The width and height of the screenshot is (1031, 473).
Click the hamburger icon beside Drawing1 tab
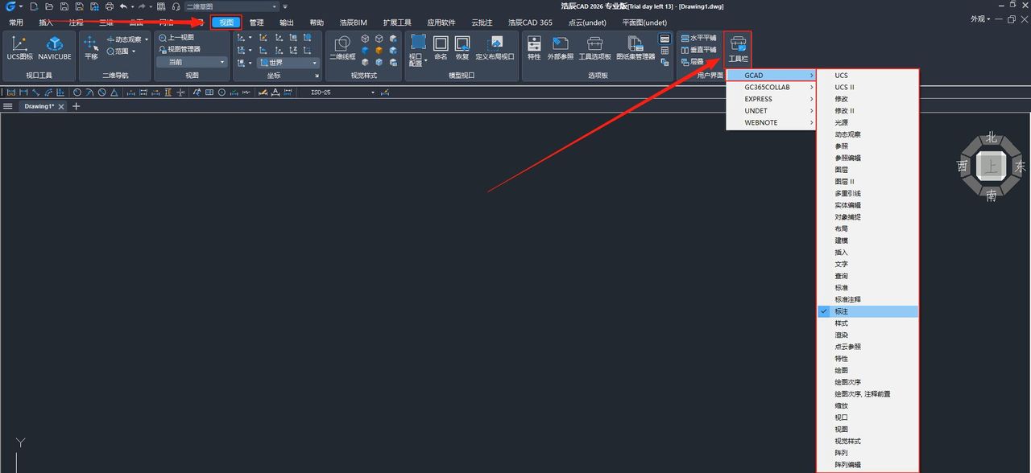pos(8,106)
